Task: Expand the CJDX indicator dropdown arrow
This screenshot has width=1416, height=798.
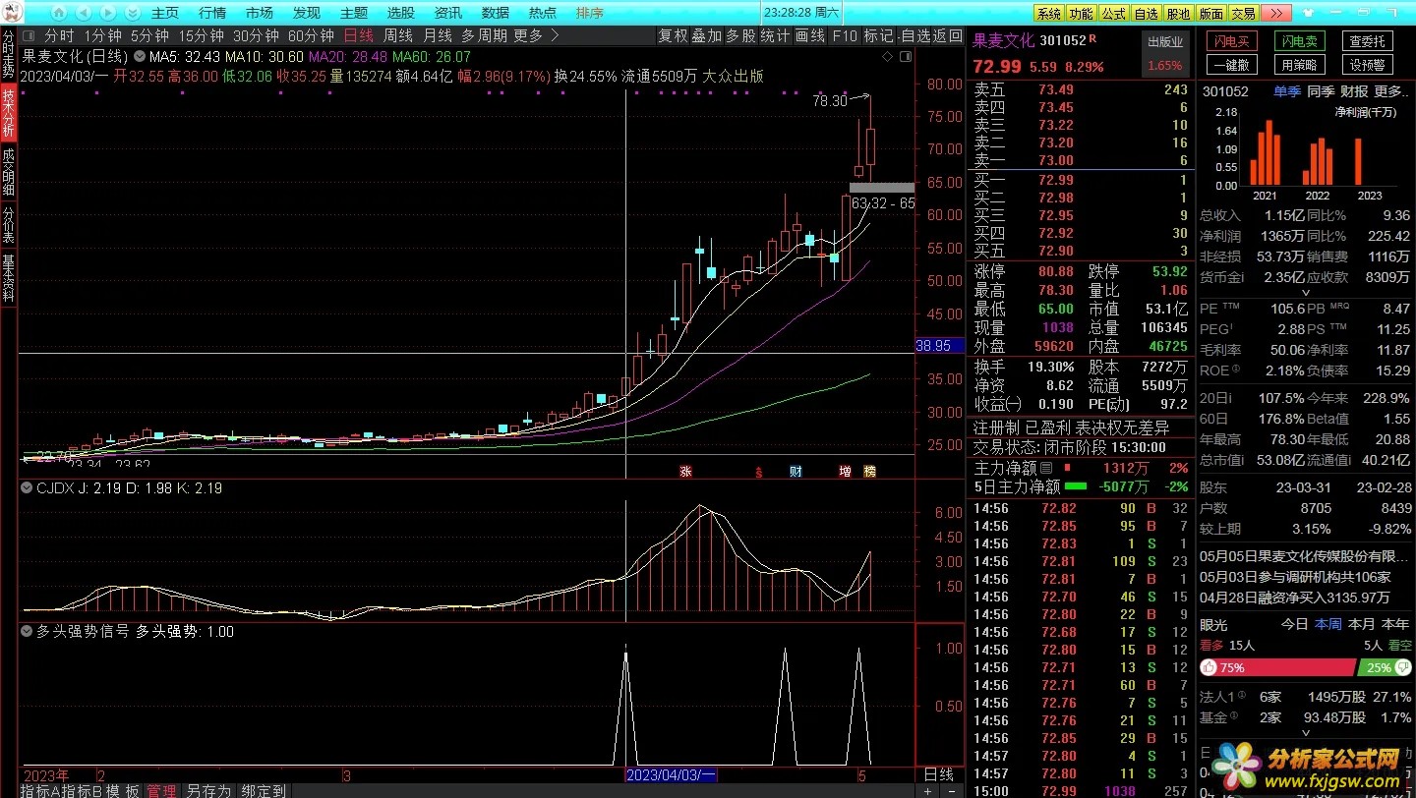Action: [x=26, y=487]
